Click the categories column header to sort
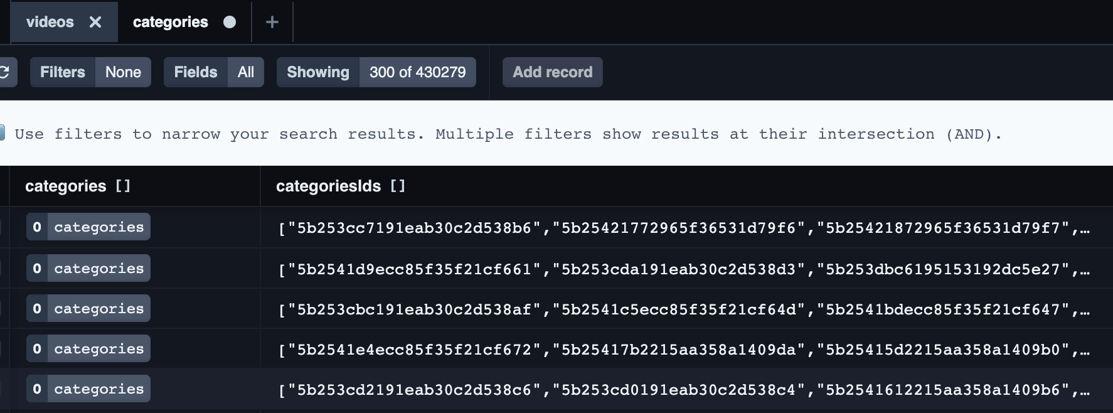 click(x=67, y=186)
